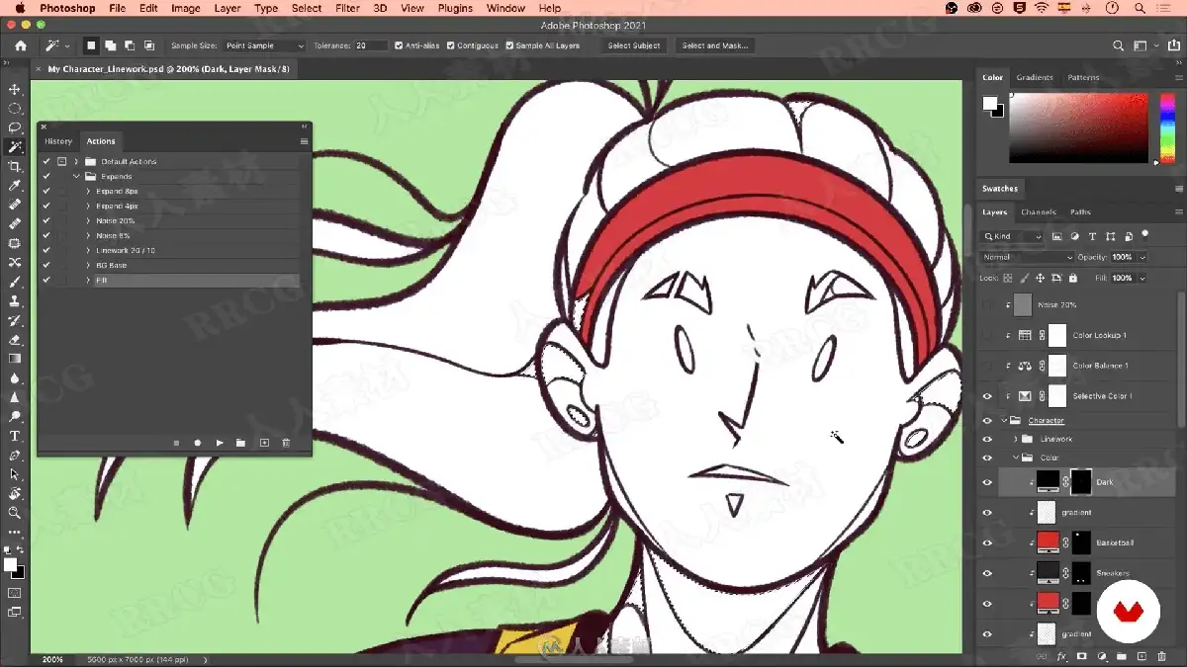Image resolution: width=1187 pixels, height=667 pixels.
Task: Select the Lasso tool
Action: pos(15,127)
